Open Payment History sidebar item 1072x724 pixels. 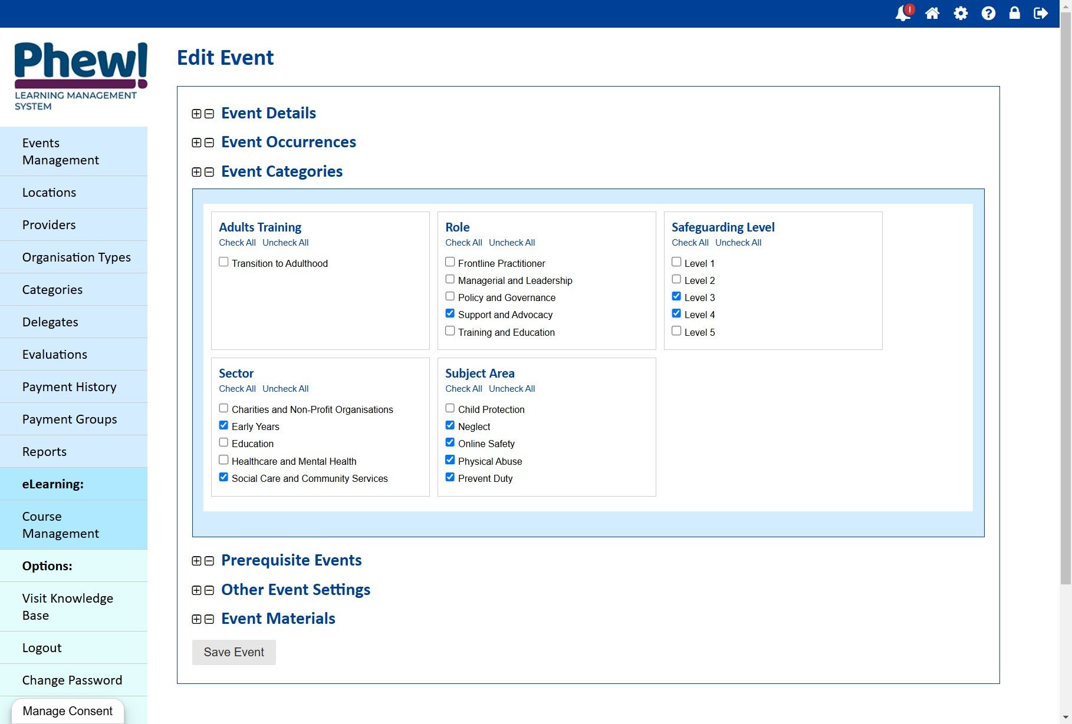click(x=74, y=387)
